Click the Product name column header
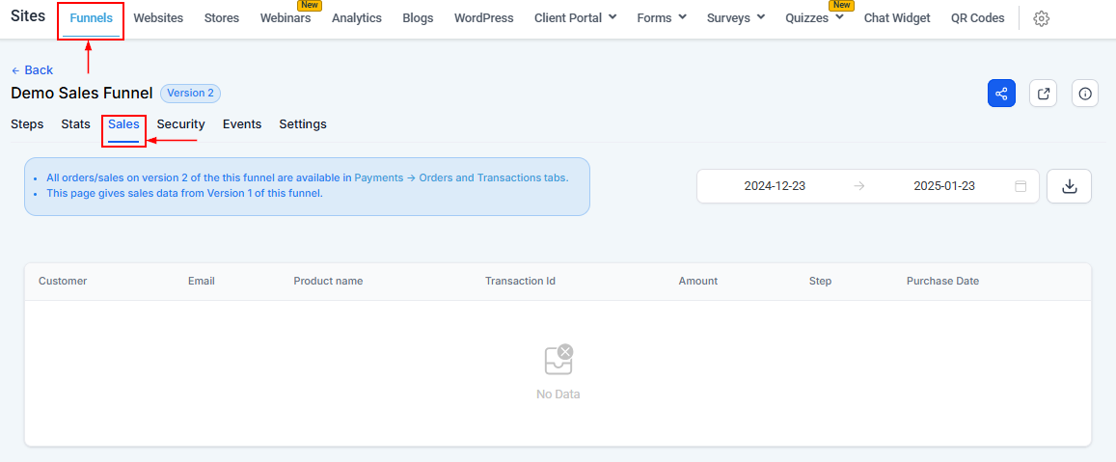This screenshot has width=1116, height=462. (328, 282)
